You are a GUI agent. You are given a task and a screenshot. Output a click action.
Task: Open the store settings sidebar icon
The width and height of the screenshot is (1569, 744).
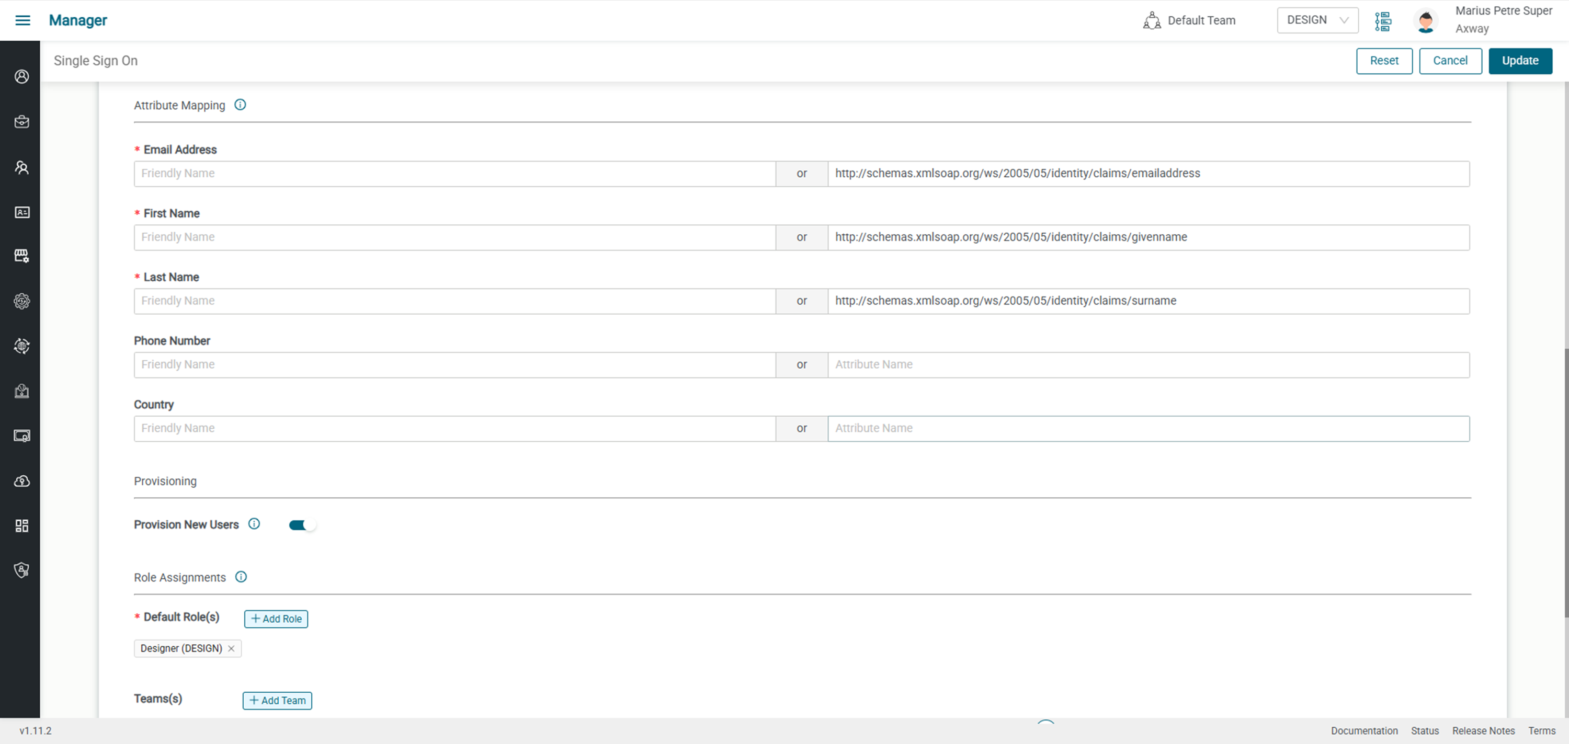tap(22, 256)
